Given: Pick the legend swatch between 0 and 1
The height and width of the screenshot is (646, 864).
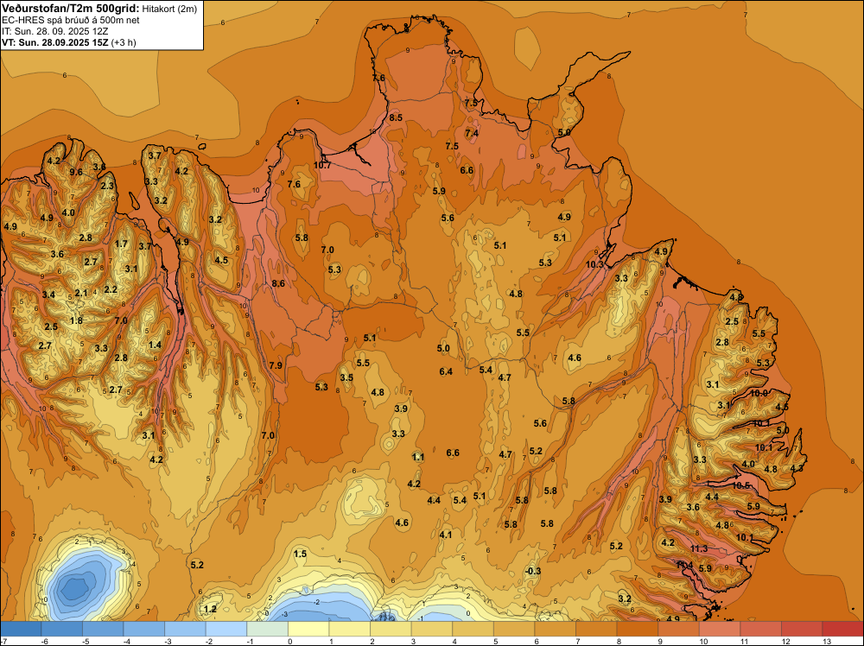Looking at the screenshot, I should coord(308,629).
